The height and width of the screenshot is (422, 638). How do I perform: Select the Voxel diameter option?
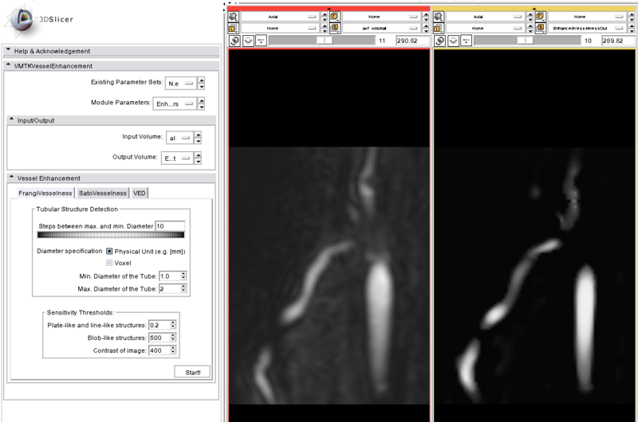coord(110,263)
